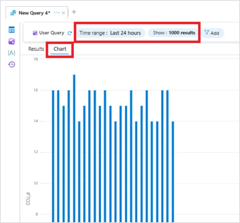Click the Add filter text
The height and width of the screenshot is (223, 240).
(215, 33)
